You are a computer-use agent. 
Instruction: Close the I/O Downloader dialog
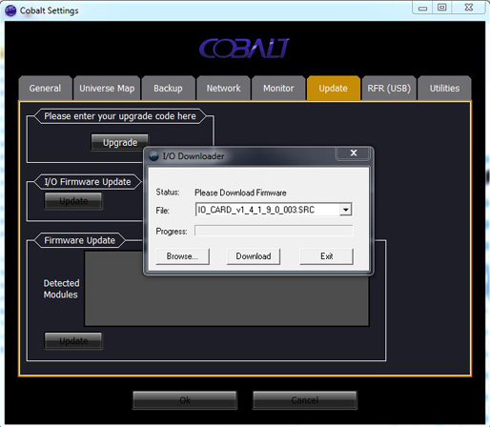coord(354,153)
